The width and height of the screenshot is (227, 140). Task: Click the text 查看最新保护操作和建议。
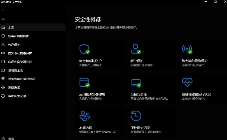point(147,132)
